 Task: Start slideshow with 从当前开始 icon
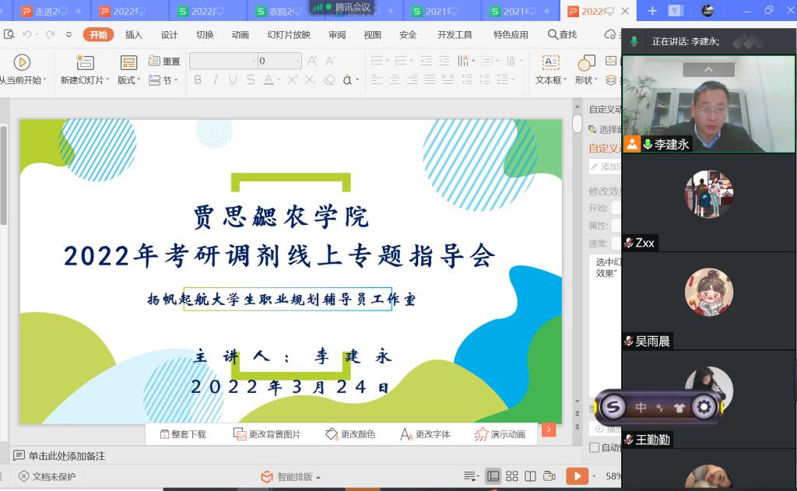pyautogui.click(x=22, y=63)
